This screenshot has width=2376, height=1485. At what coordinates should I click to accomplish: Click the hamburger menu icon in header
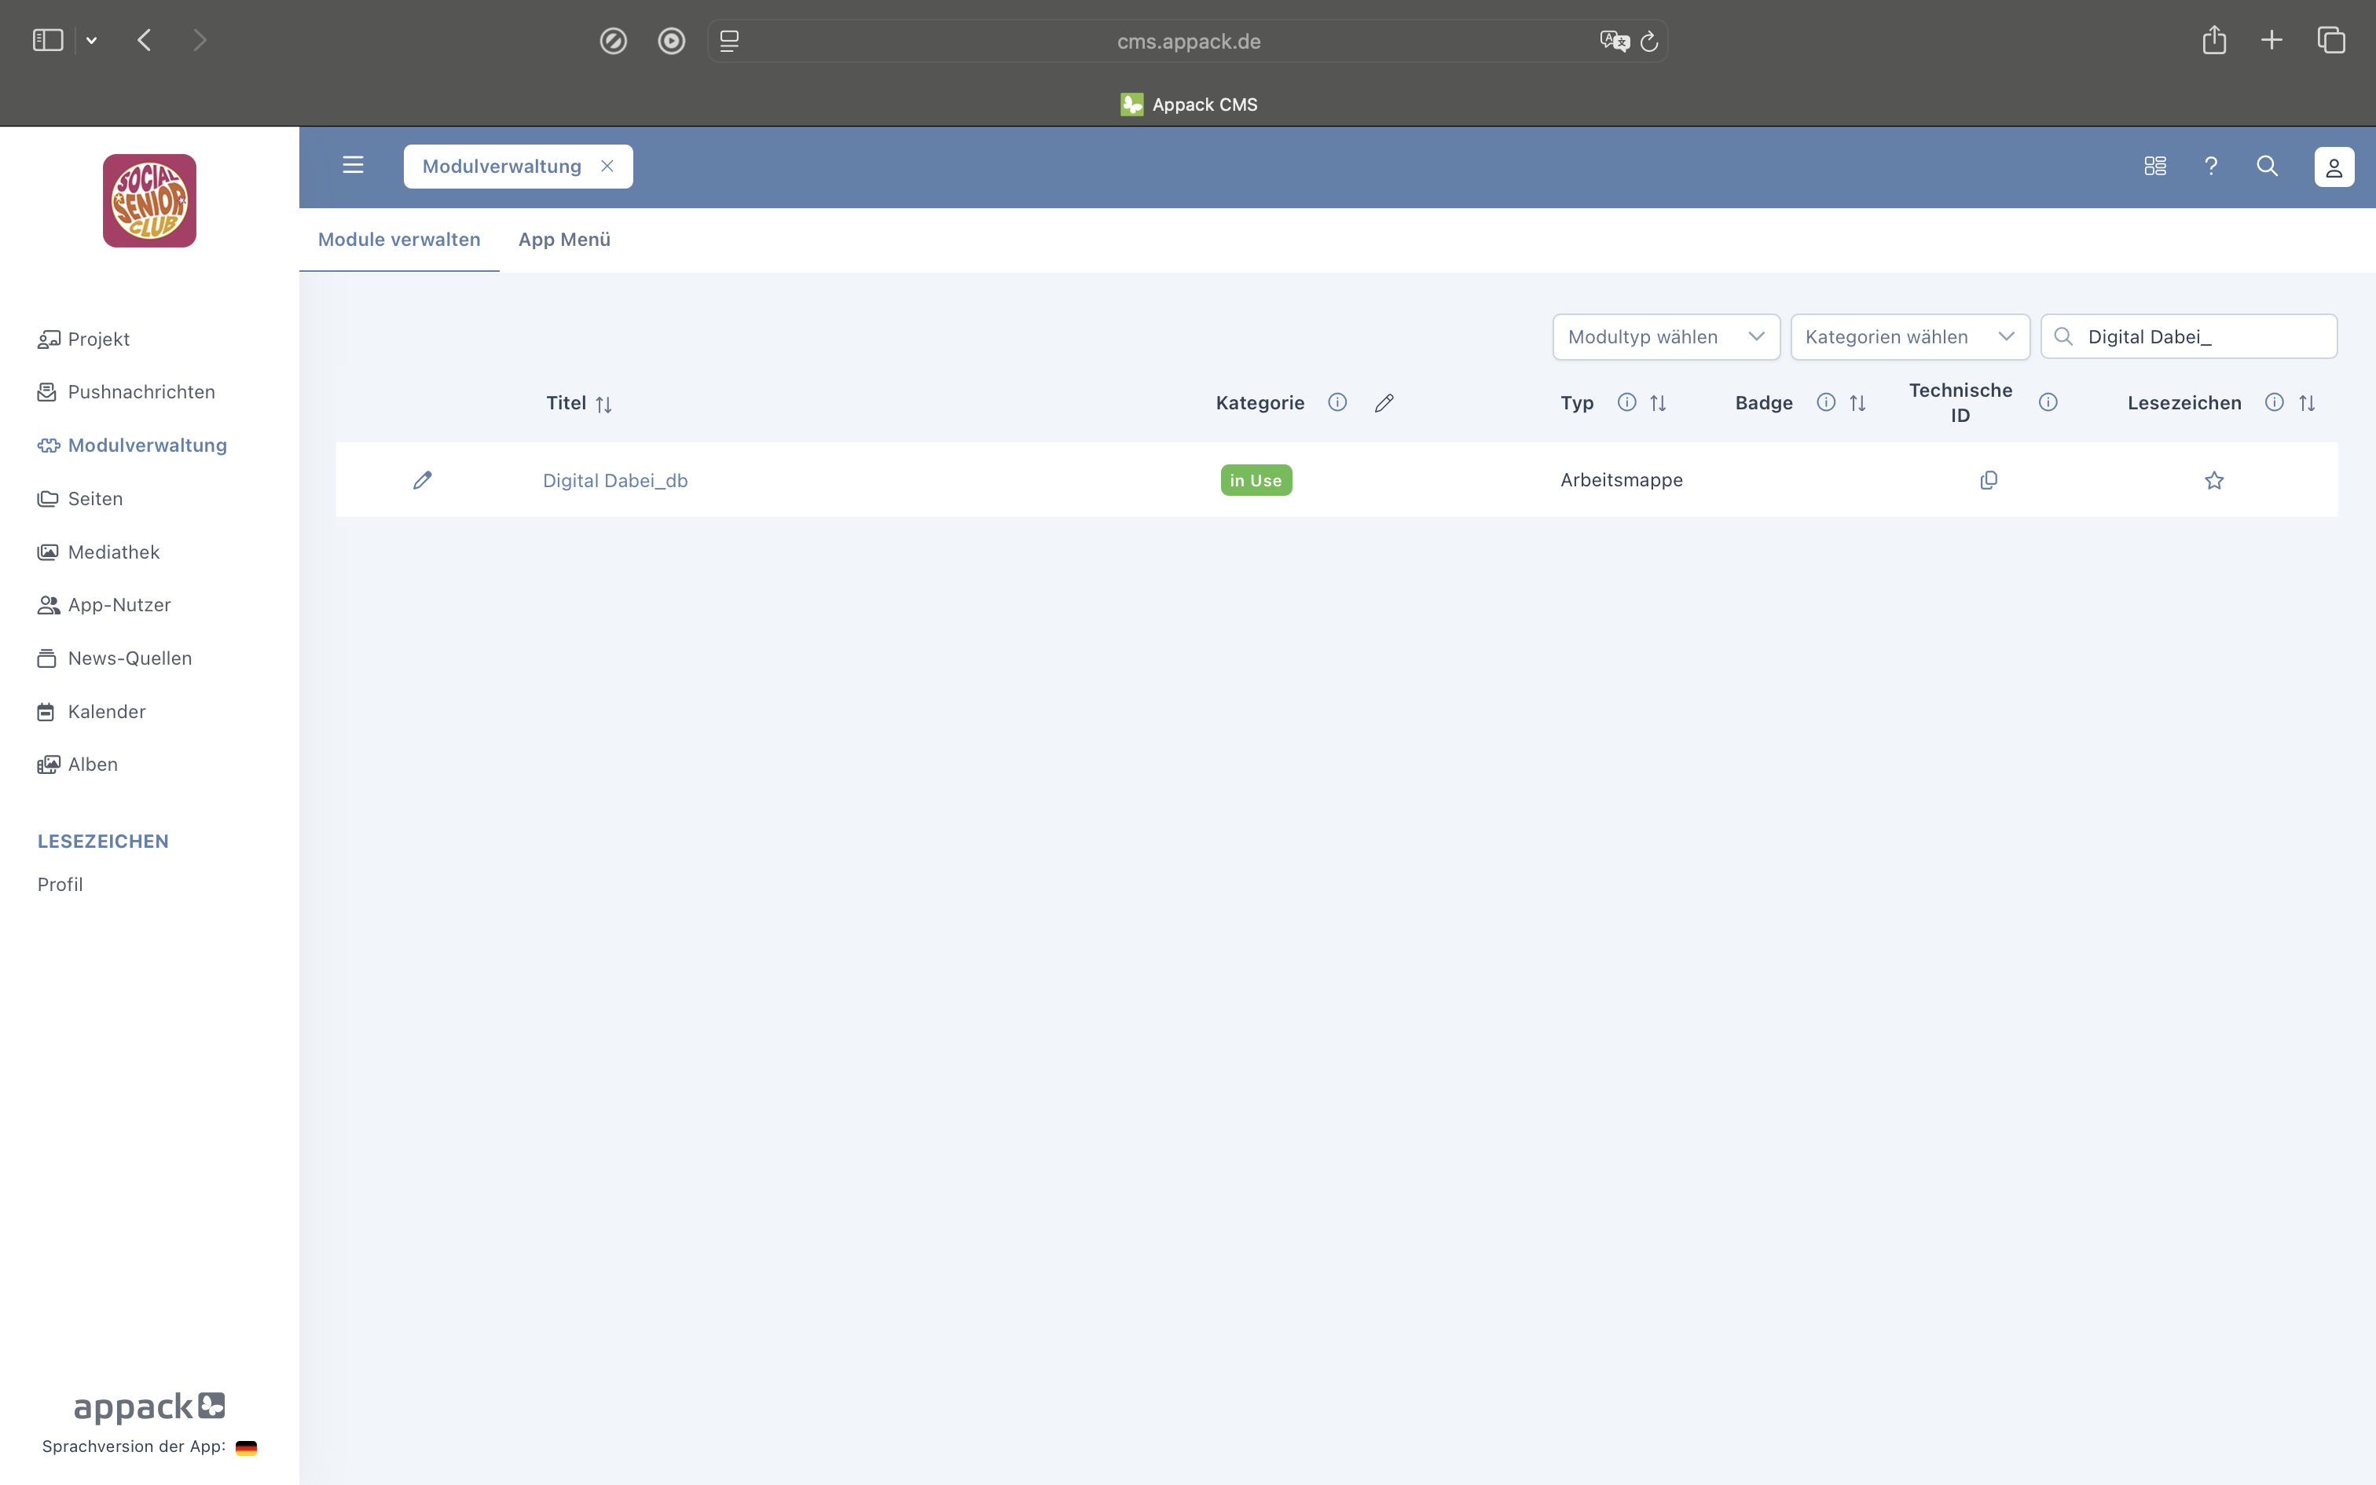coord(353,165)
